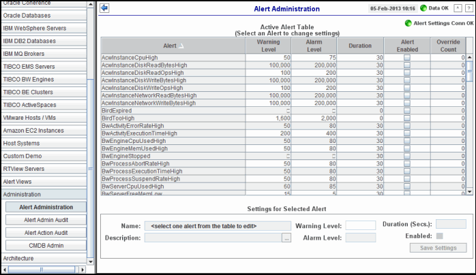Toggle AcwInstanceDiskReadBytesHigh alert enabled checkbox
Screen dimensions: 476x275
(407, 65)
